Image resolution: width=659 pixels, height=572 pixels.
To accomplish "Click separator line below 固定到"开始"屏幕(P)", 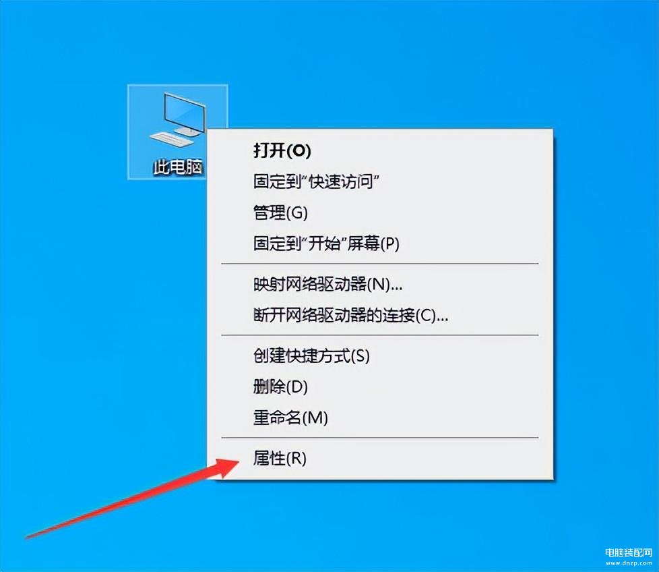I will point(380,264).
